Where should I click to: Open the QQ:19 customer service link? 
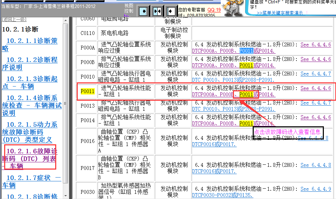[x=214, y=10]
